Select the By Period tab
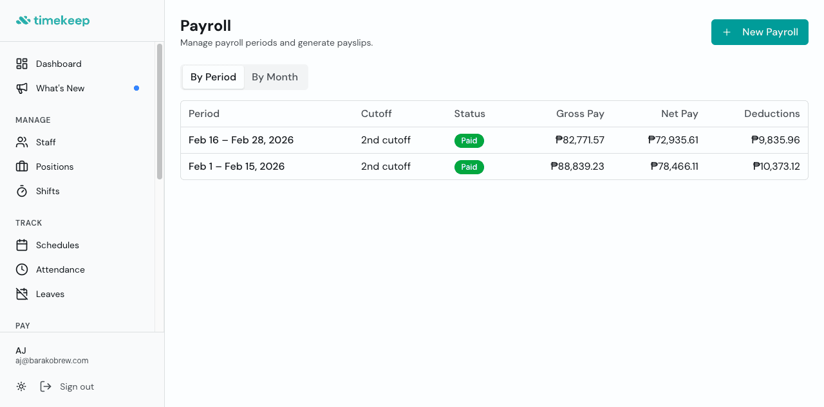 tap(213, 77)
